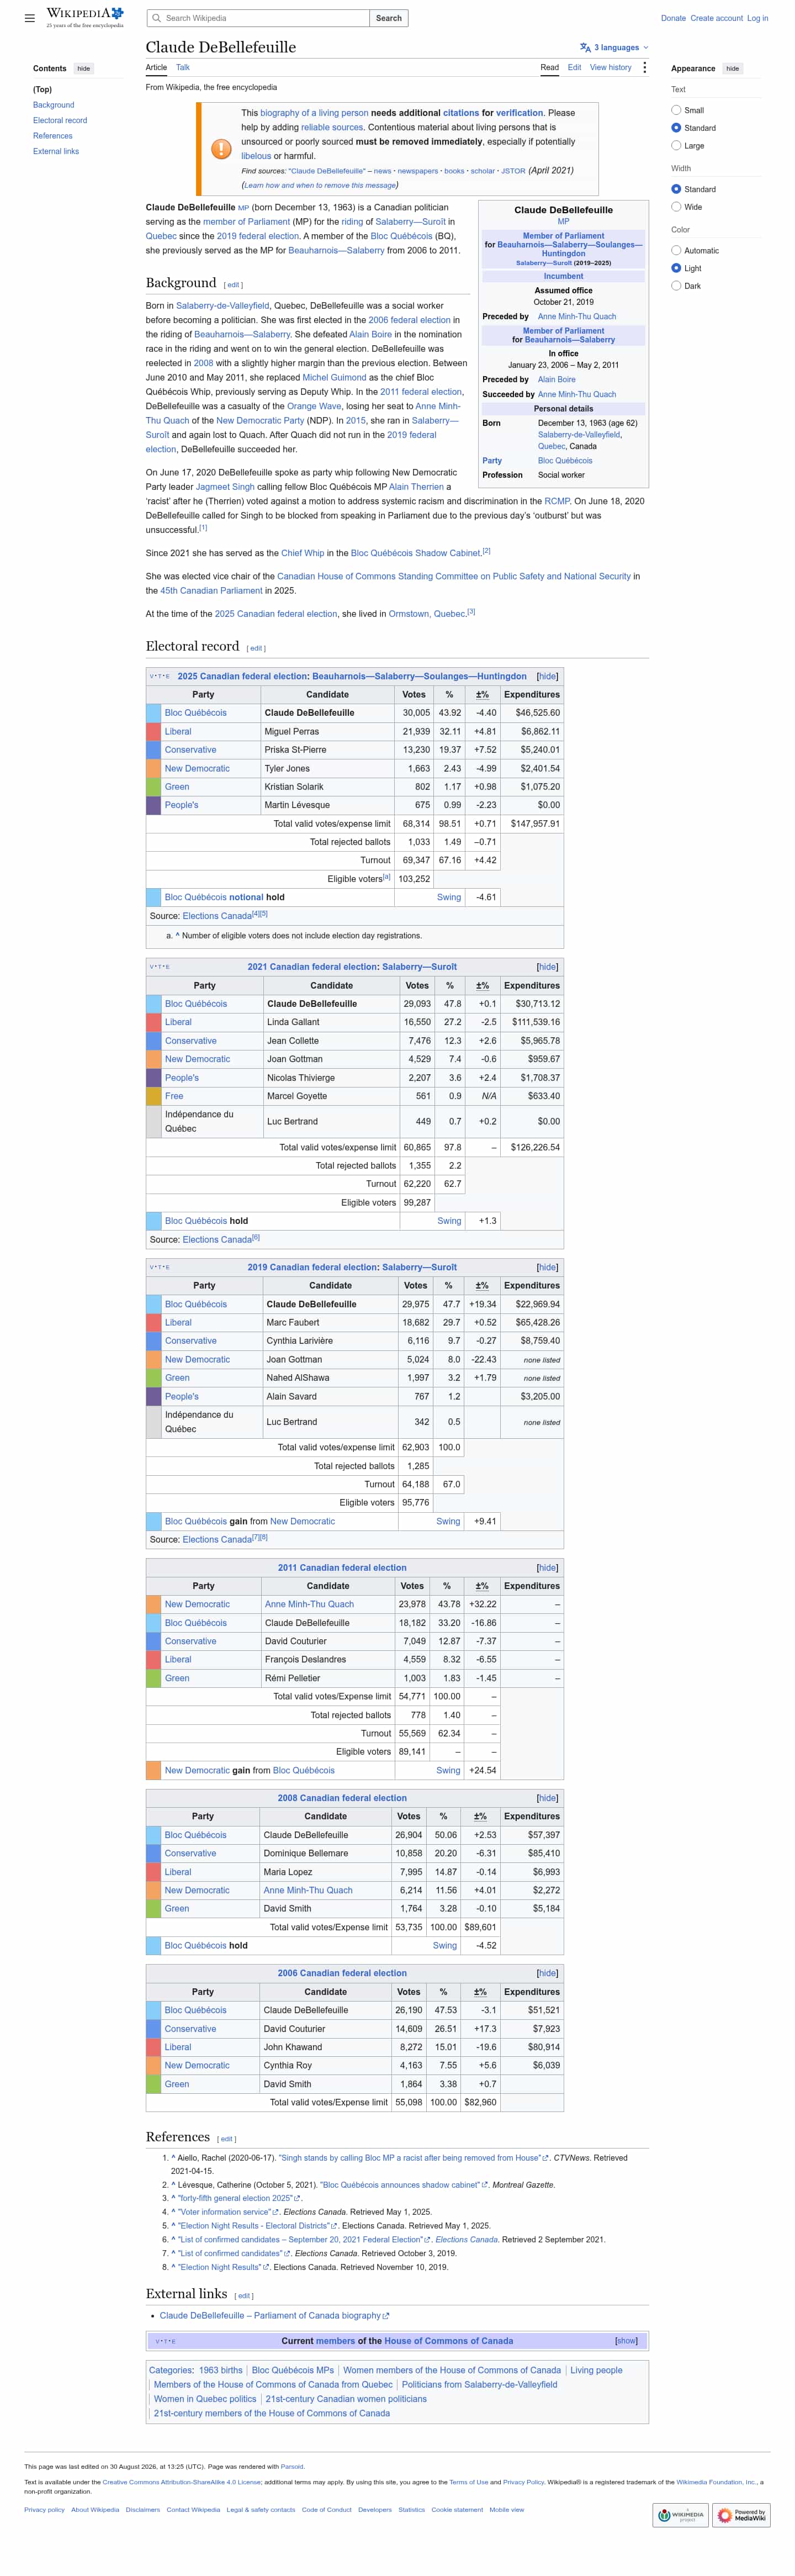Click the Priska St-Pierre candidate cell
Screen dimensions: 795x2576
click(x=329, y=750)
